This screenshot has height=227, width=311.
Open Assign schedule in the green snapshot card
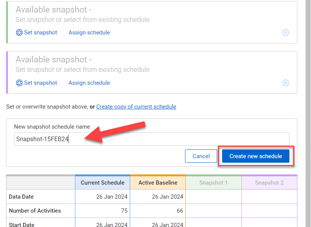coord(89,33)
